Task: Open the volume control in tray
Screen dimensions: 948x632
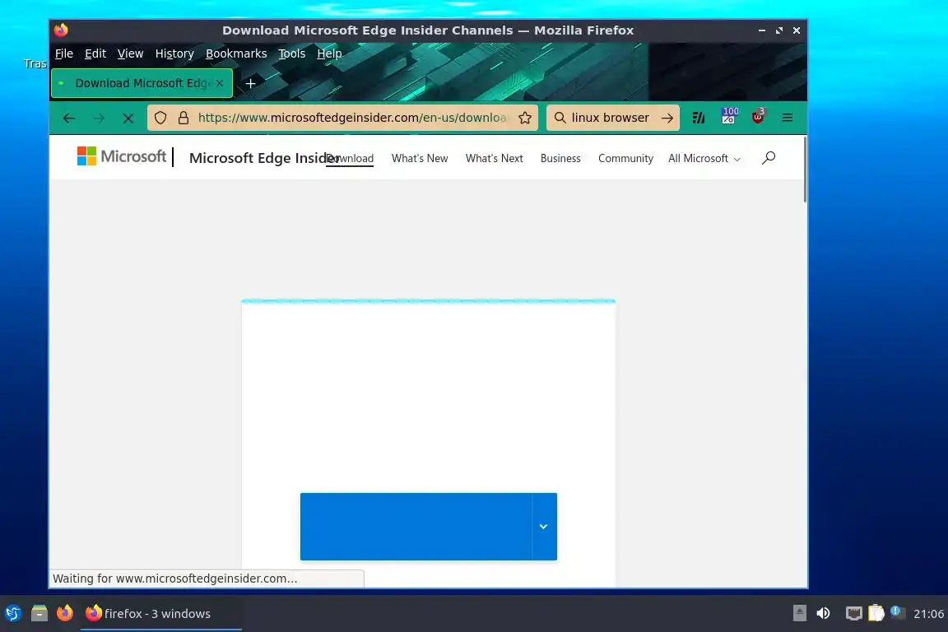Action: click(x=823, y=613)
